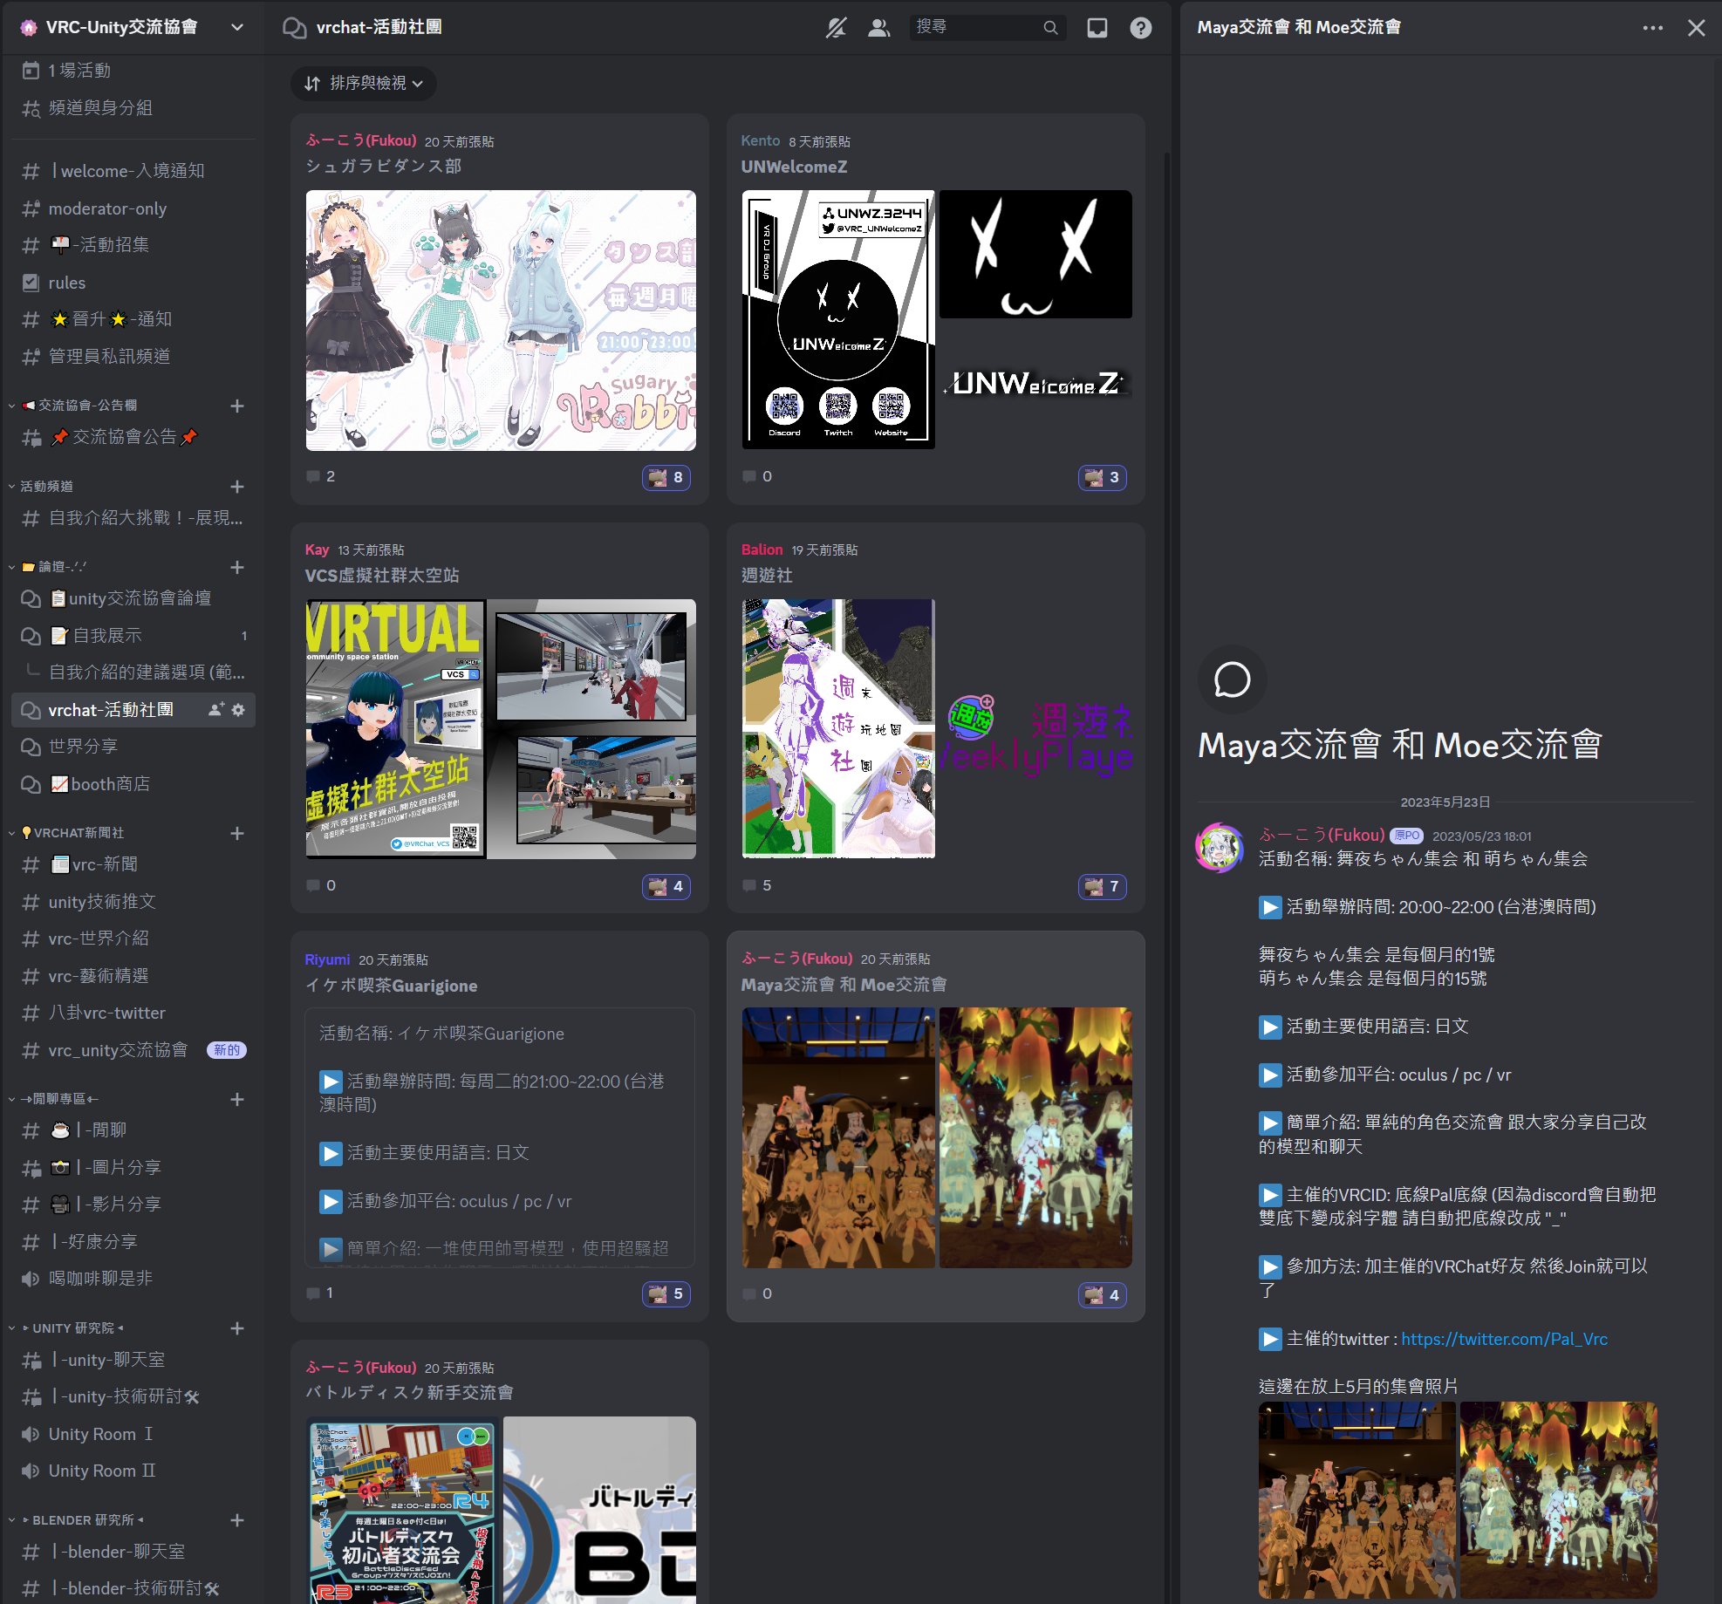Open the VRC-Unity交流協會 server dropdown

click(x=236, y=27)
